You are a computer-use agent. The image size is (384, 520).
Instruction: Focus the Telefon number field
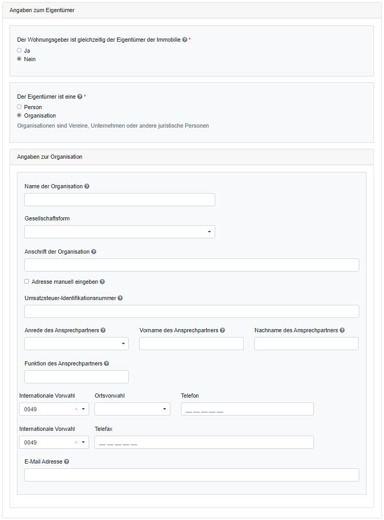[247, 409]
